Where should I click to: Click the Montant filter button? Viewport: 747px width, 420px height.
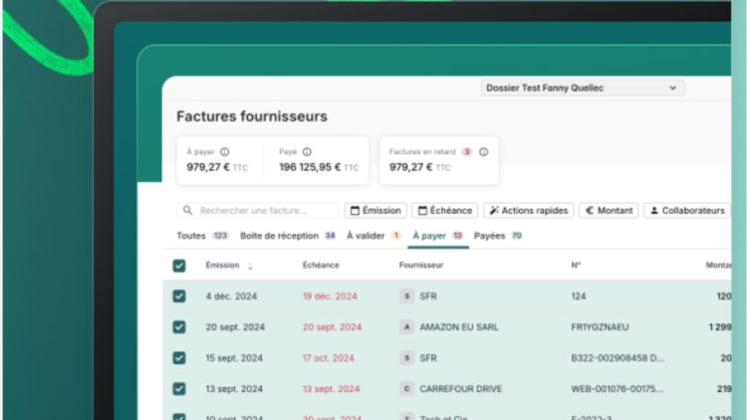[609, 211]
